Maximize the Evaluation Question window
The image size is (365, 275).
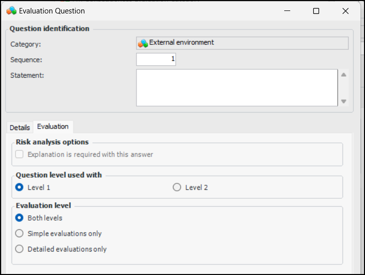coord(316,11)
